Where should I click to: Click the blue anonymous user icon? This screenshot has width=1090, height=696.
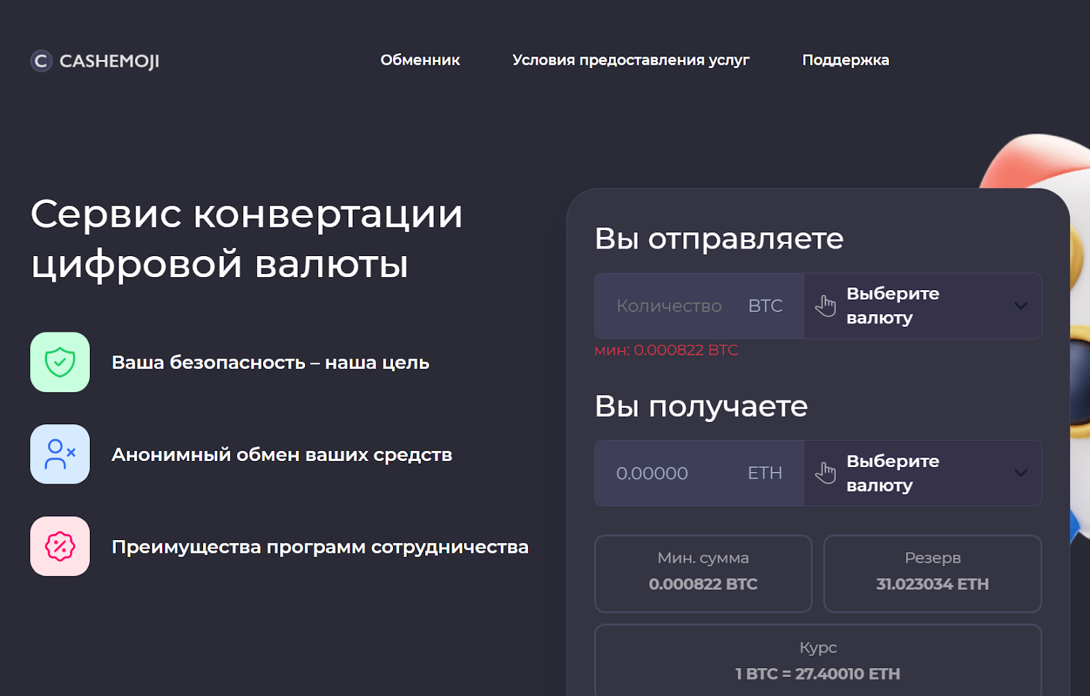coord(60,454)
